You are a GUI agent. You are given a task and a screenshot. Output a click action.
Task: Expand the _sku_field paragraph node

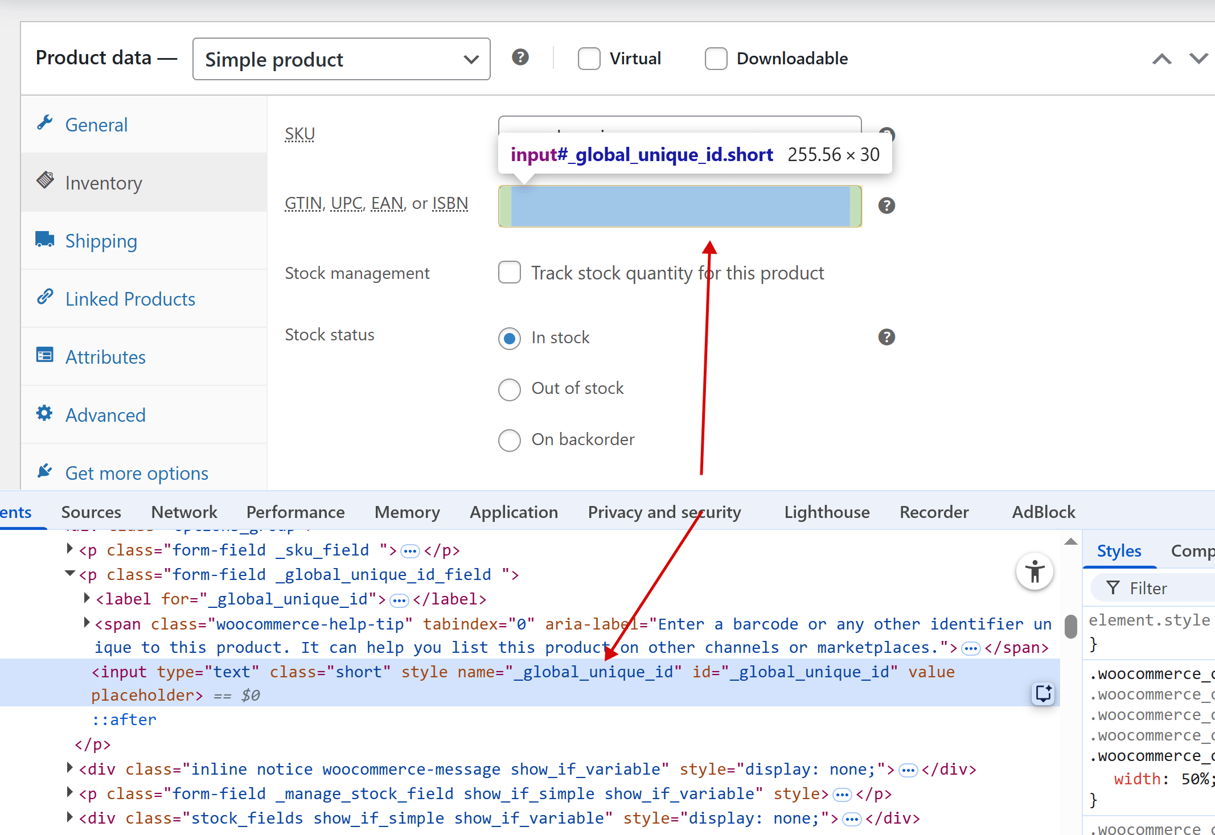70,549
